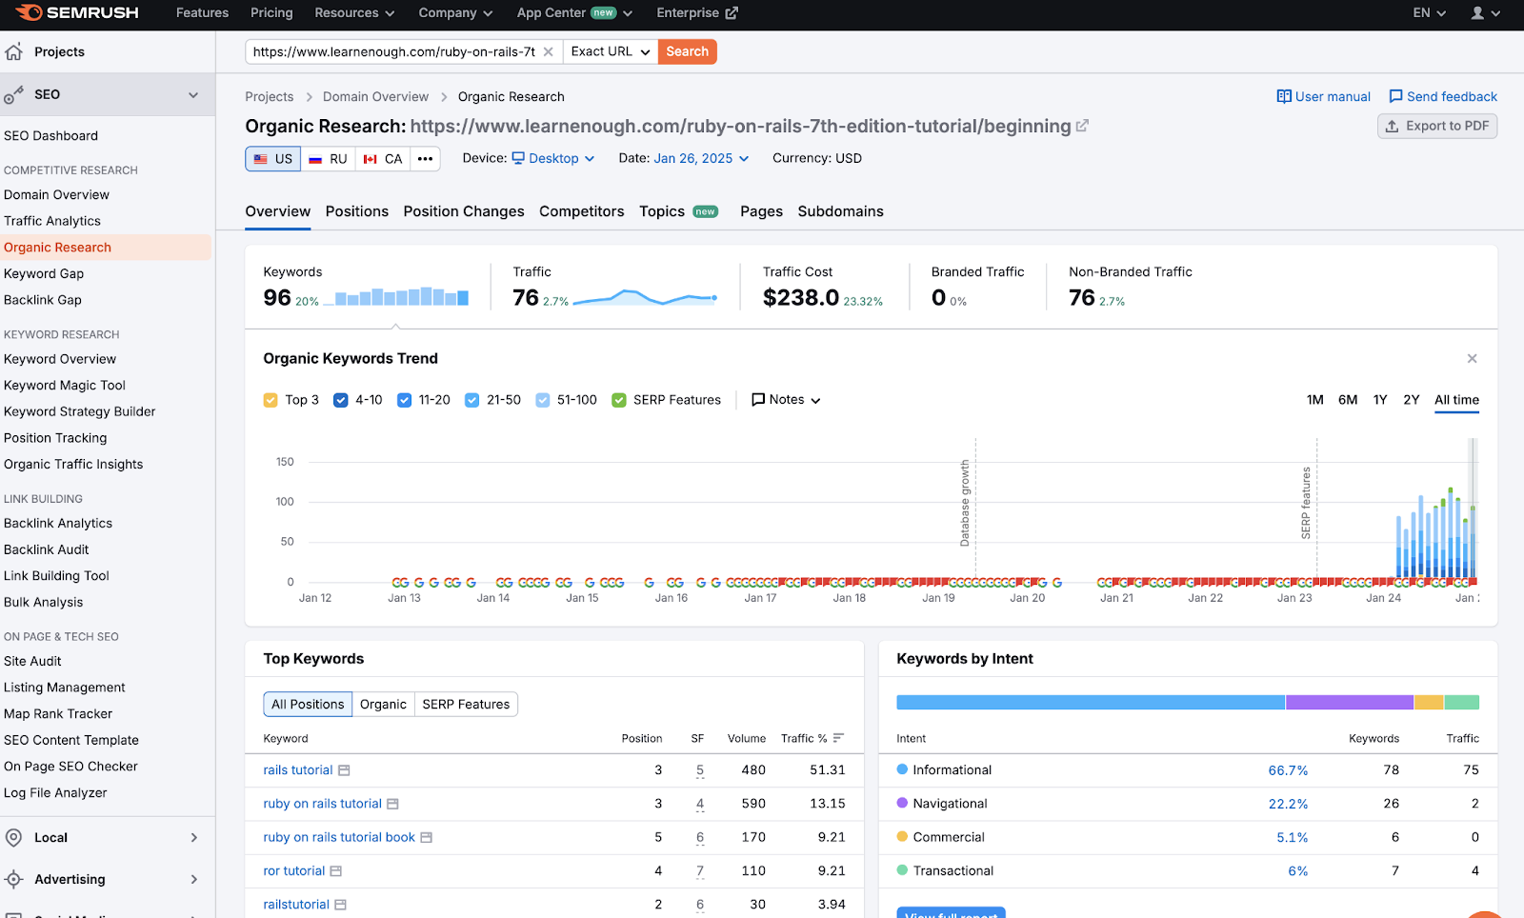Open the ruby on rails tutorial keyword link
The height and width of the screenshot is (918, 1524).
(322, 804)
